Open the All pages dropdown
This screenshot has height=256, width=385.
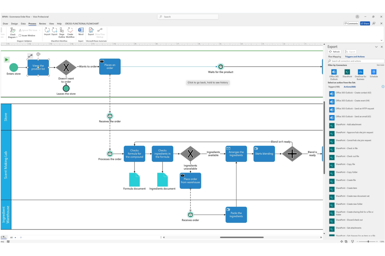[x=13, y=237]
